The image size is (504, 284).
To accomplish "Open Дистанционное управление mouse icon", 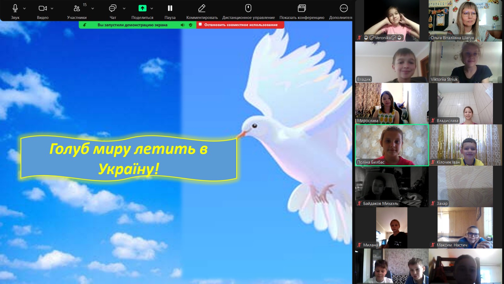I will 248,9.
